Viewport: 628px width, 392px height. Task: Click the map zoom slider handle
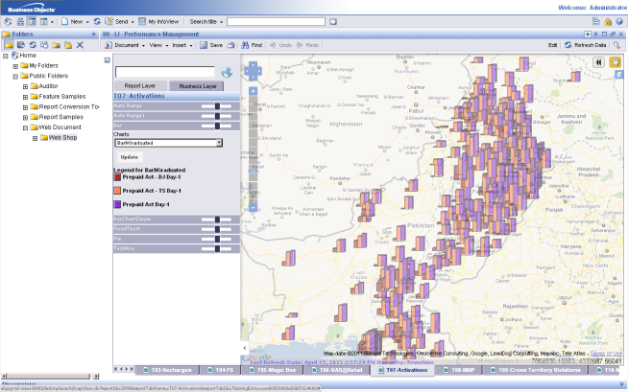pos(254,171)
